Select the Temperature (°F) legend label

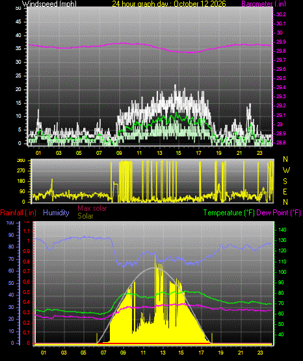click(229, 213)
